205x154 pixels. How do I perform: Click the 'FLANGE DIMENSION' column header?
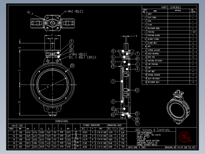point(91,125)
